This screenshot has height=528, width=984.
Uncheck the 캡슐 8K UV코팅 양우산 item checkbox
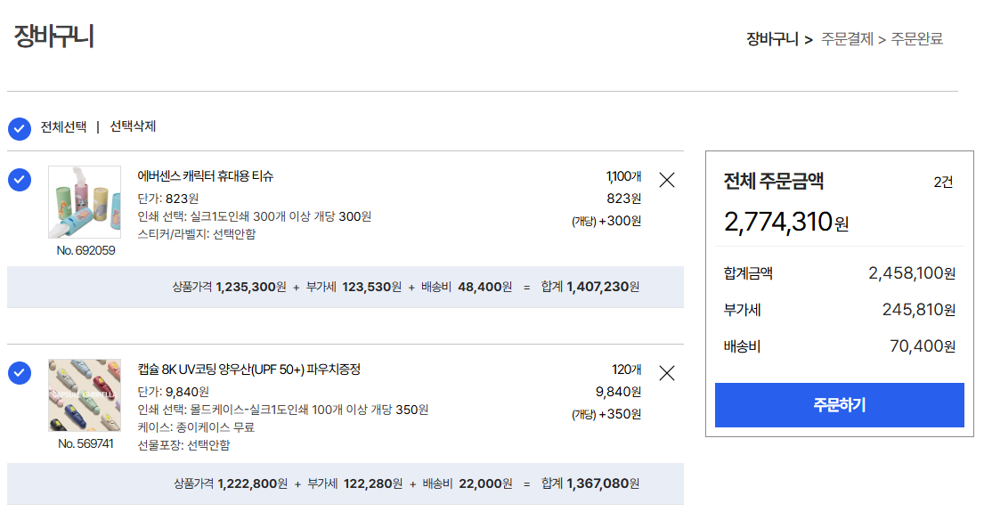click(20, 373)
